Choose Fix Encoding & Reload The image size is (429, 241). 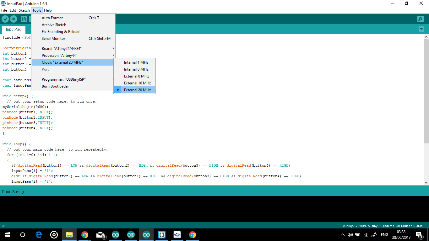click(73, 32)
